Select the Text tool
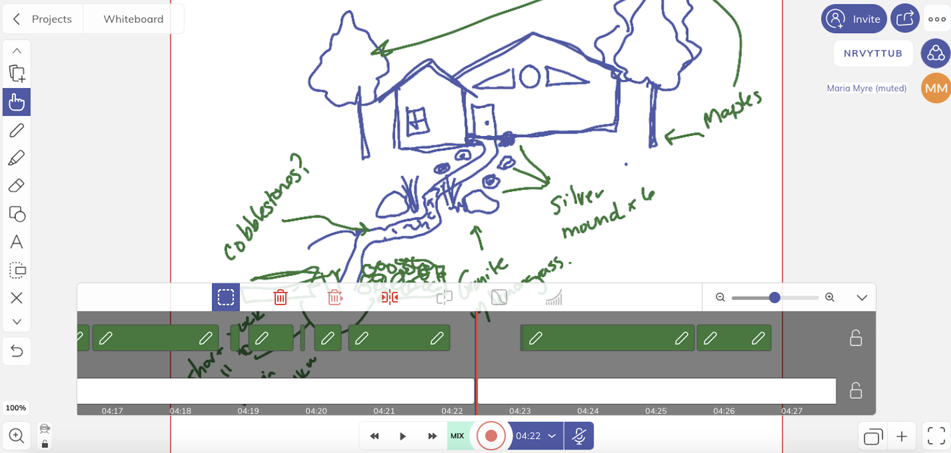 click(16, 243)
